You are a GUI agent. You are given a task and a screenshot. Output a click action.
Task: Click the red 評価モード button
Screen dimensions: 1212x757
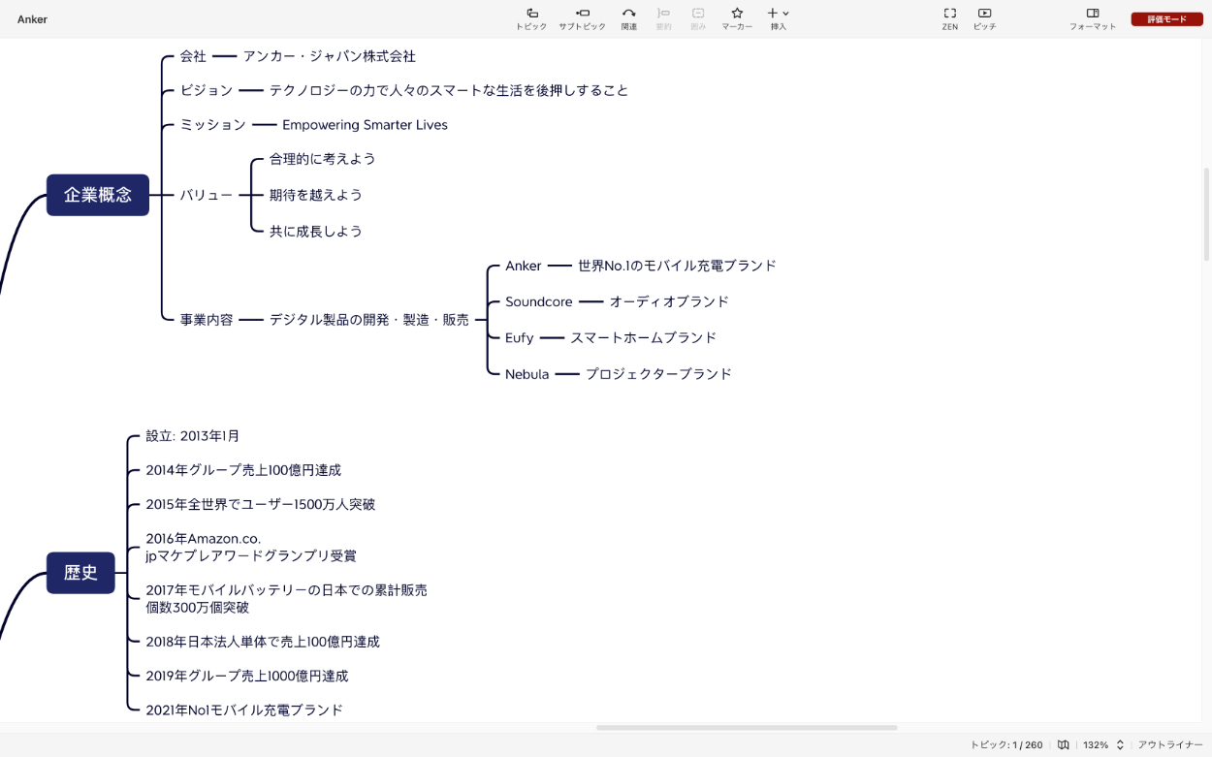click(x=1166, y=19)
